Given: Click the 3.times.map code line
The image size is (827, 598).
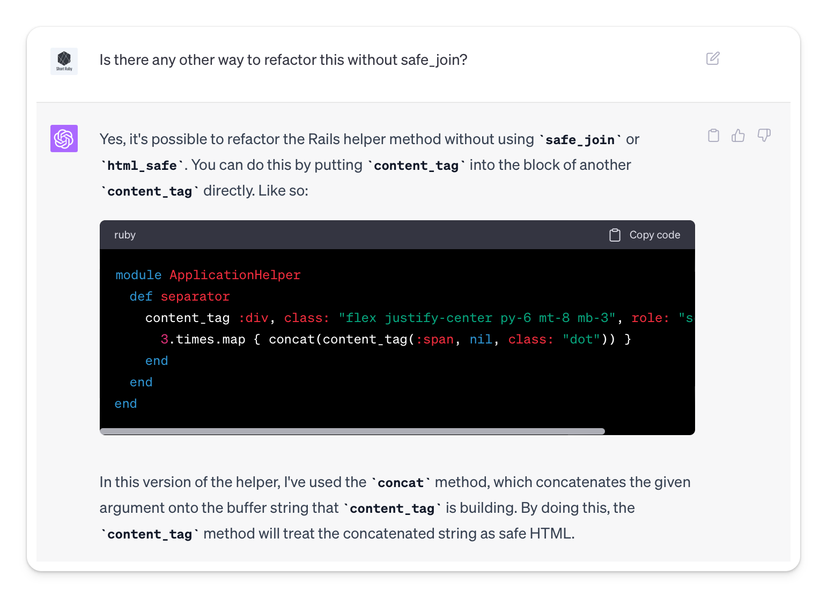Looking at the screenshot, I should [x=396, y=339].
